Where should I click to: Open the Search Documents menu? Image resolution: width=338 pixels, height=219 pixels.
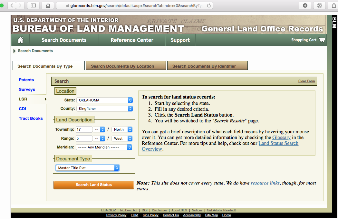[x=64, y=40]
